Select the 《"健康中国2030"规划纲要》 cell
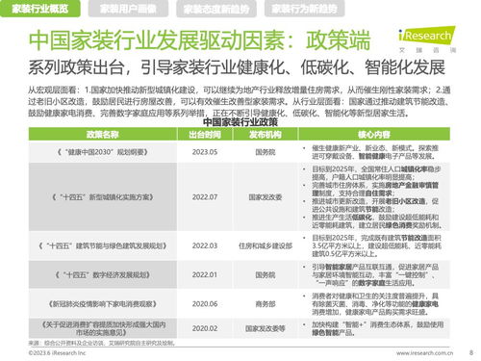This screenshot has width=481, height=361. pos(103,152)
